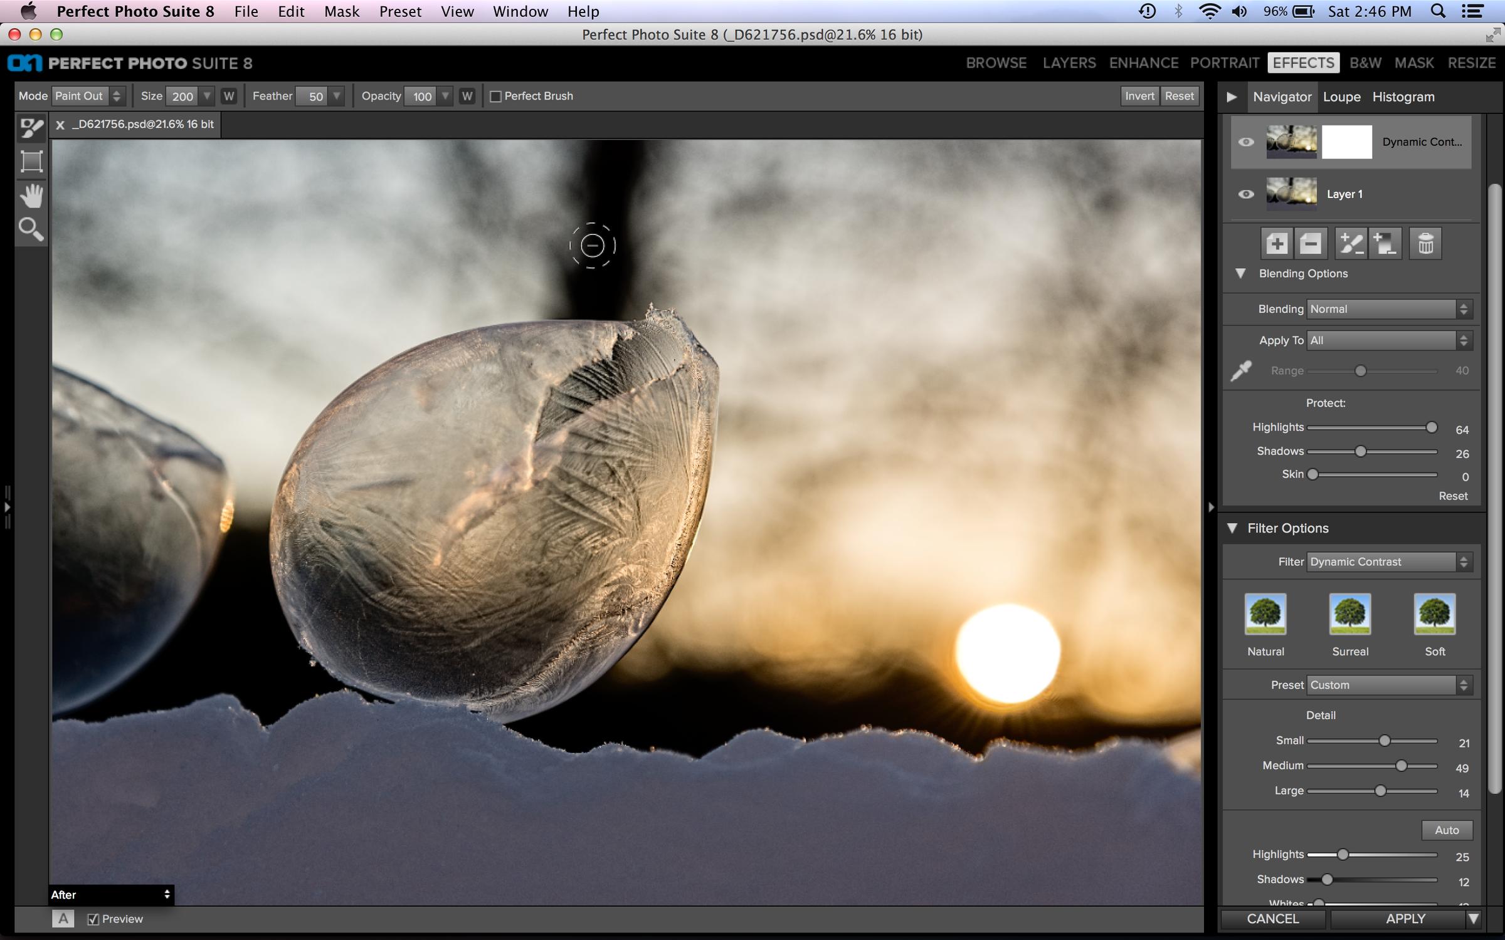
Task: Switch to the B&W module tab
Action: 1365,63
